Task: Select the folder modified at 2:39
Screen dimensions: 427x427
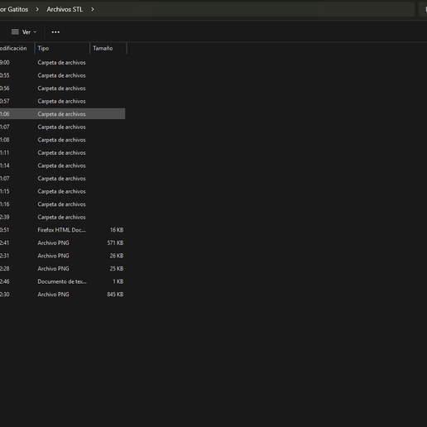Action: point(62,217)
